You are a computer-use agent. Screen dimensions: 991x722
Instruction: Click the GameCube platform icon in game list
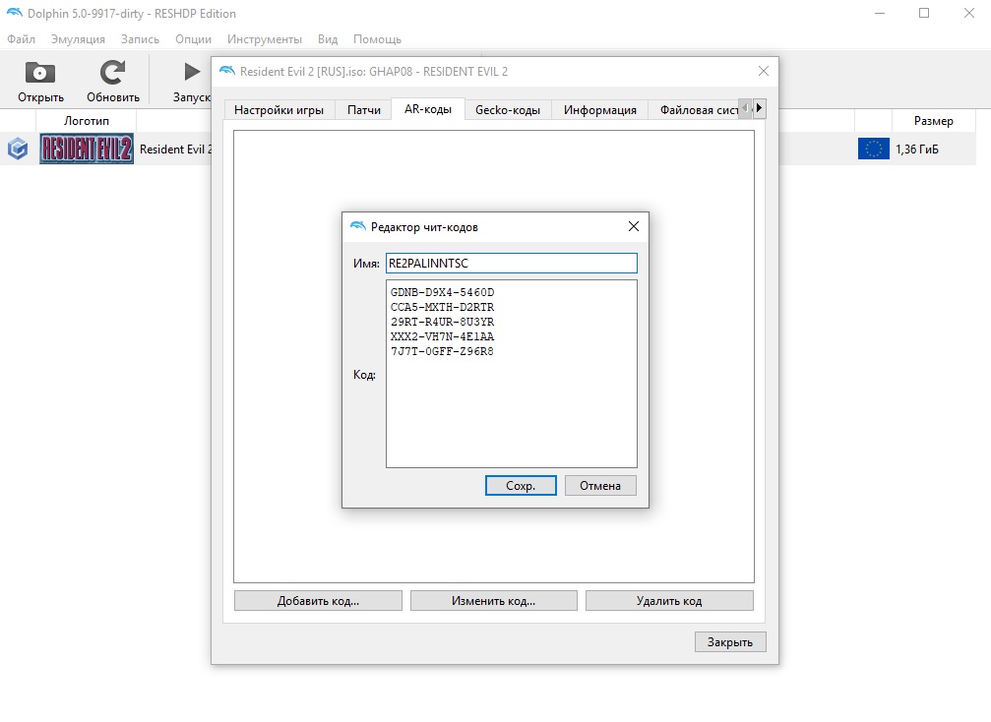click(x=18, y=150)
